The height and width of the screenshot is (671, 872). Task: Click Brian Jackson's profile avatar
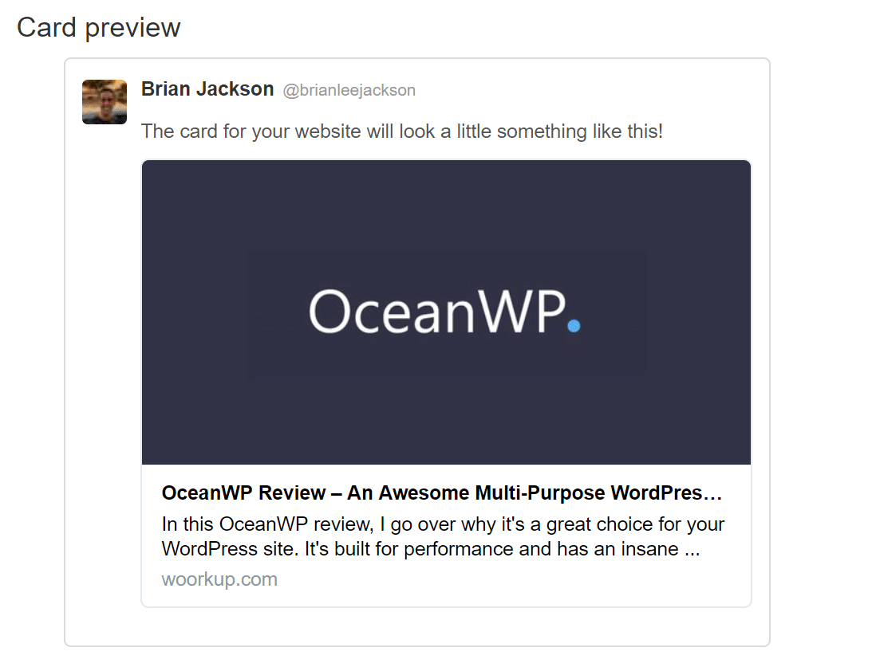coord(105,102)
